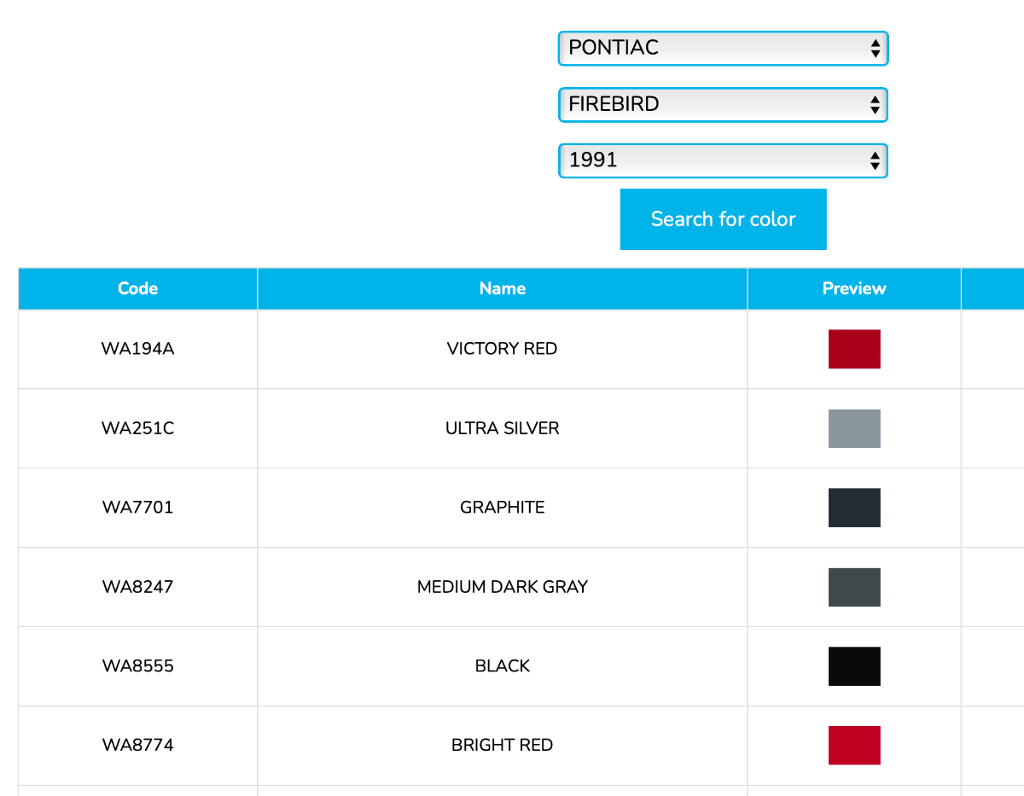Click the Name column header

tap(502, 288)
